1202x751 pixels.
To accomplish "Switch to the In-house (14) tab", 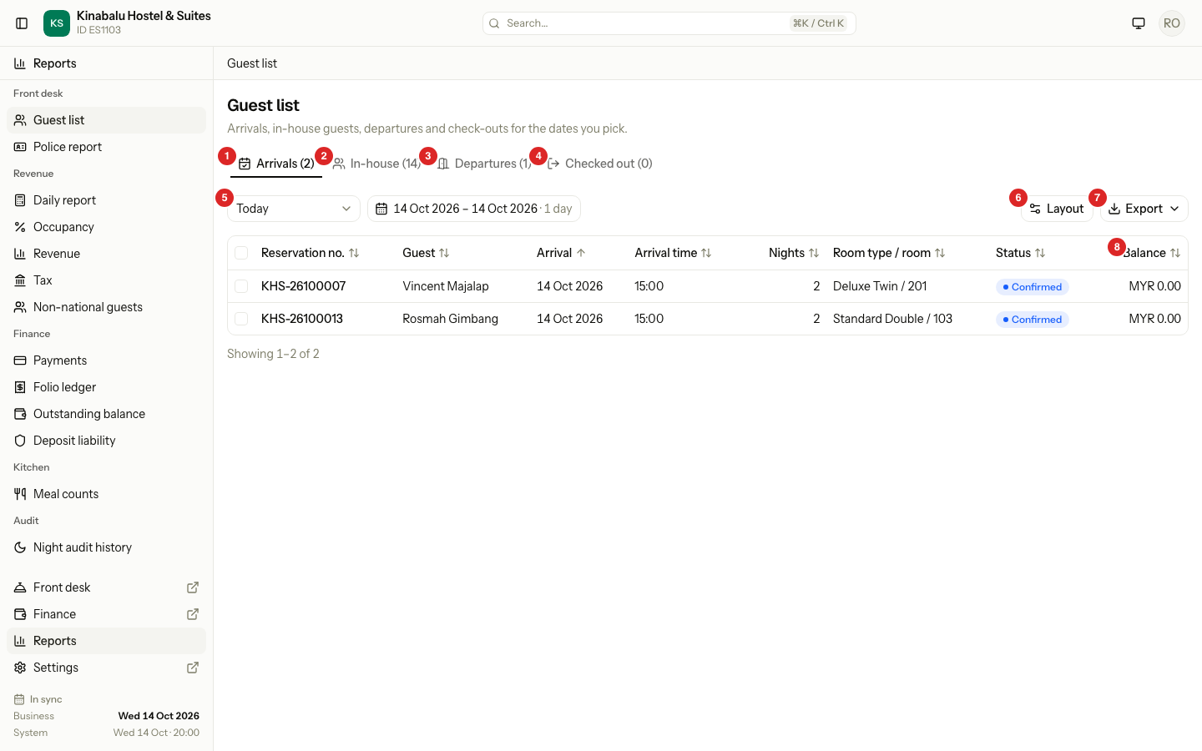I will tap(376, 164).
